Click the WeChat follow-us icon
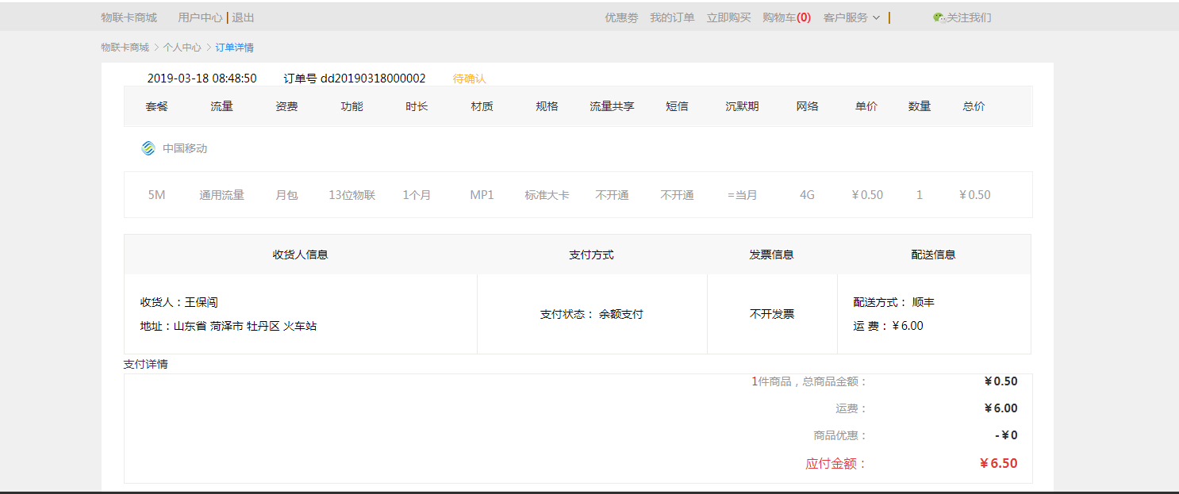This screenshot has width=1179, height=494. (939, 17)
